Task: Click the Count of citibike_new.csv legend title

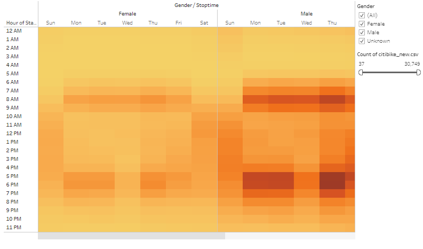Action: (388, 55)
